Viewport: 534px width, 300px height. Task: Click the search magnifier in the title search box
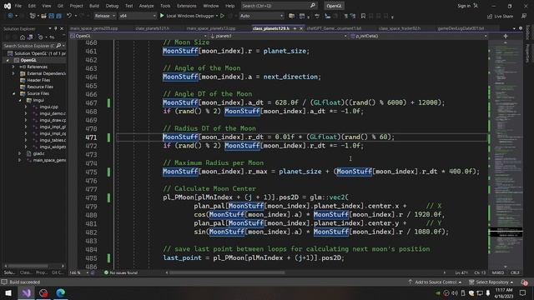click(x=313, y=6)
